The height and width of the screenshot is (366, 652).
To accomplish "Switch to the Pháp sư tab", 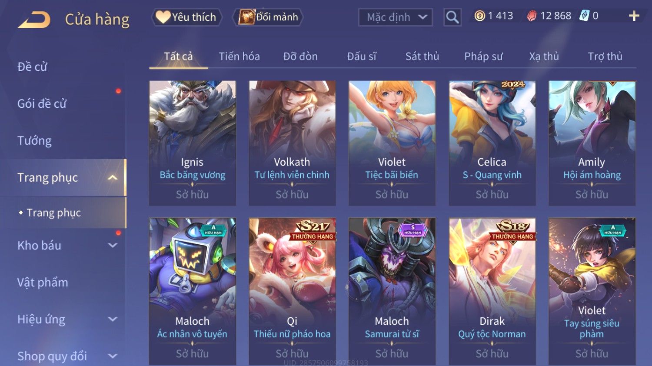I will [483, 56].
